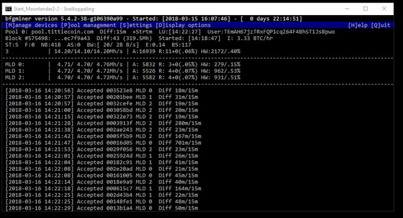
Task: Click the total A:16939 accepted count
Action: (x=144, y=51)
